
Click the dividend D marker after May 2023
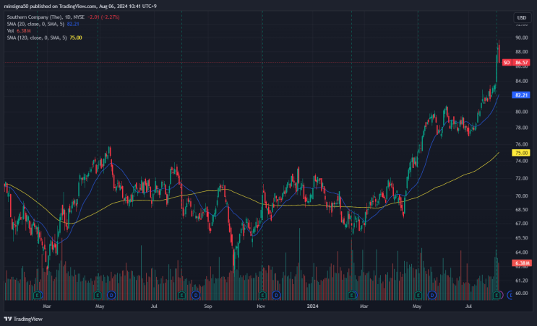tap(111, 295)
